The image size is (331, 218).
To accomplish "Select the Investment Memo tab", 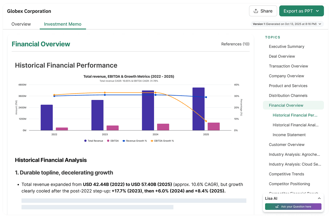I will [63, 24].
